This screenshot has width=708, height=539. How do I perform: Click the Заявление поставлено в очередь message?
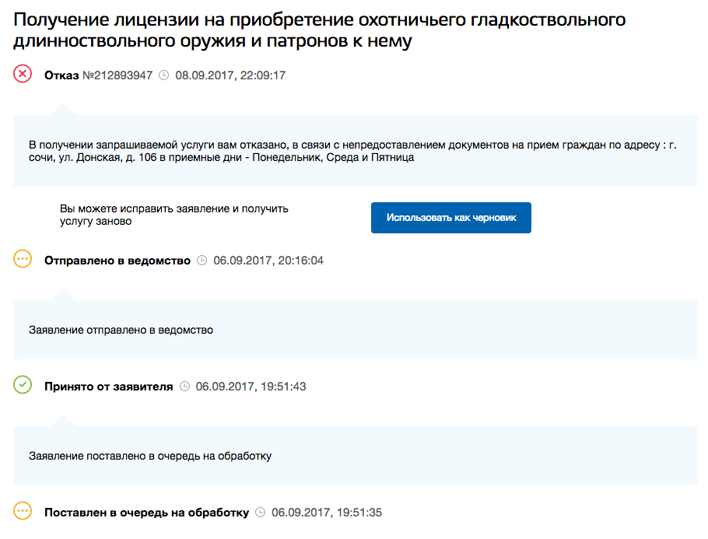coord(149,456)
